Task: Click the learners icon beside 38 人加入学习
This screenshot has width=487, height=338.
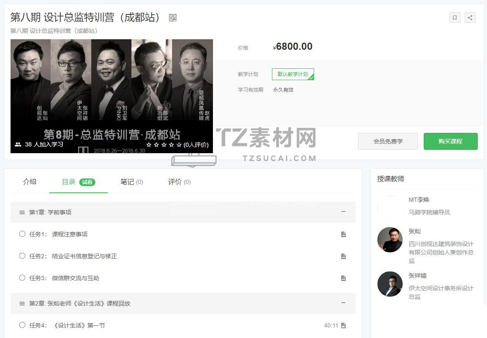Action: click(18, 145)
